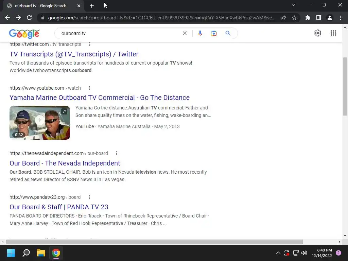Image resolution: width=348 pixels, height=261 pixels.
Task: Click the scrollbar down arrow
Action: click(x=345, y=236)
